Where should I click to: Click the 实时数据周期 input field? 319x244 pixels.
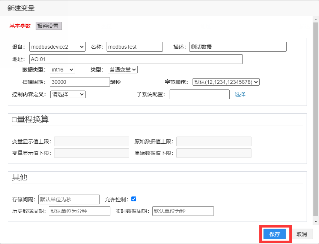[x=183, y=211]
